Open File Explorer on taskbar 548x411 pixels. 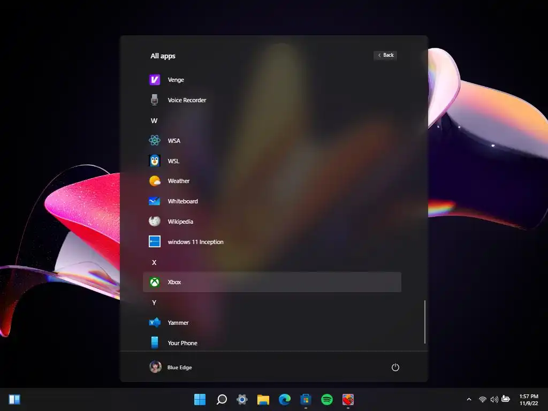pyautogui.click(x=263, y=399)
